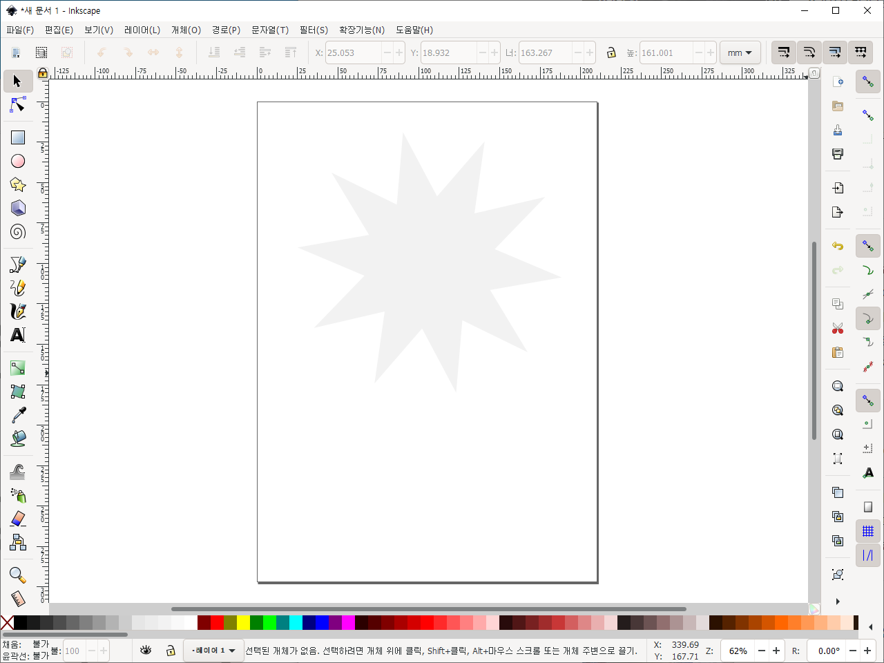This screenshot has width=884, height=663.
Task: Select the Text tool
Action: (x=18, y=335)
